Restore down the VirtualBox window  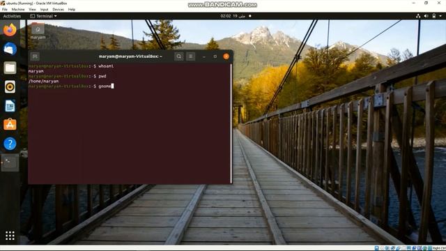426,3
